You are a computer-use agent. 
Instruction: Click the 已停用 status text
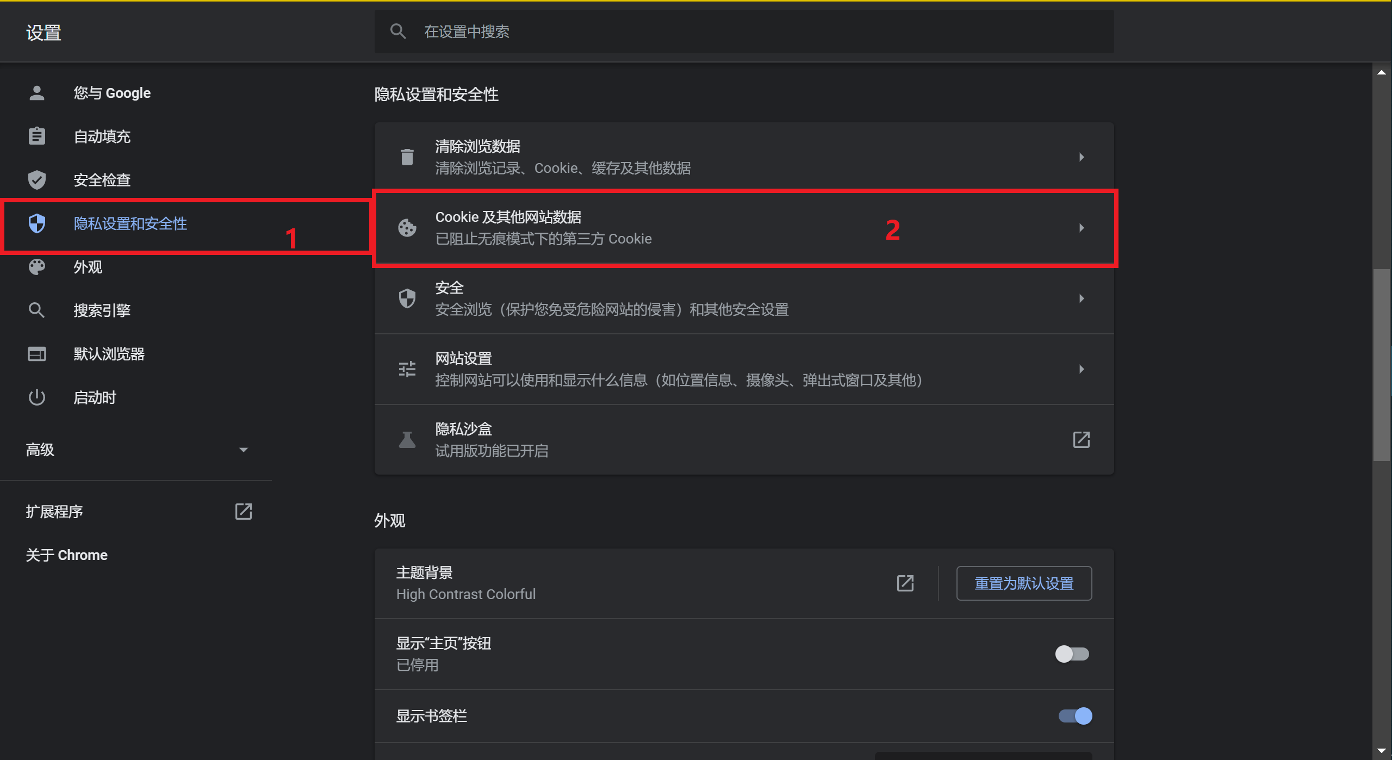(418, 665)
